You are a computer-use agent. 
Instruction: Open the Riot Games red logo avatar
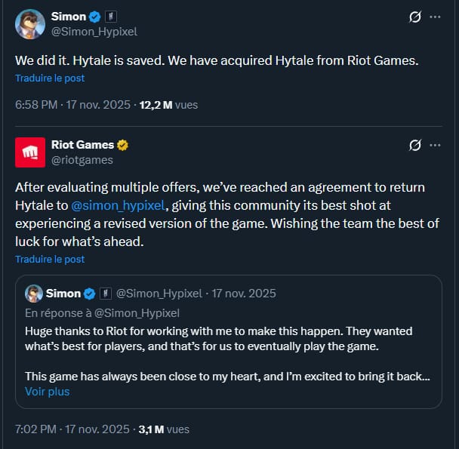click(29, 152)
